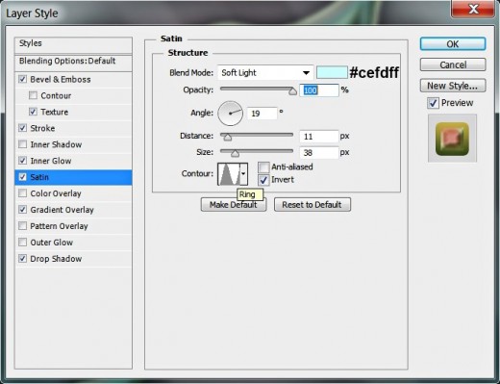Open the Contour sub-effect settings
Viewport: 500px width, 384px height.
coord(56,95)
